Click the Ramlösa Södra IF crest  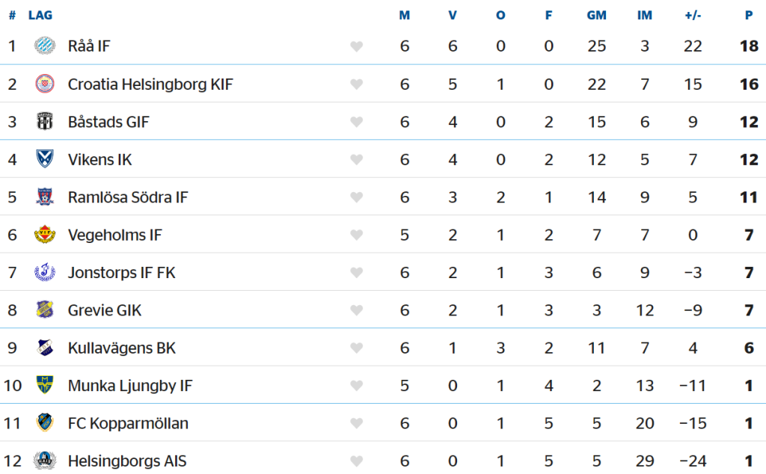pyautogui.click(x=45, y=197)
